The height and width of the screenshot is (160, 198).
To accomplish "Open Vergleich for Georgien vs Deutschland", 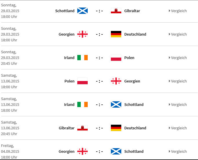I will (178, 34).
